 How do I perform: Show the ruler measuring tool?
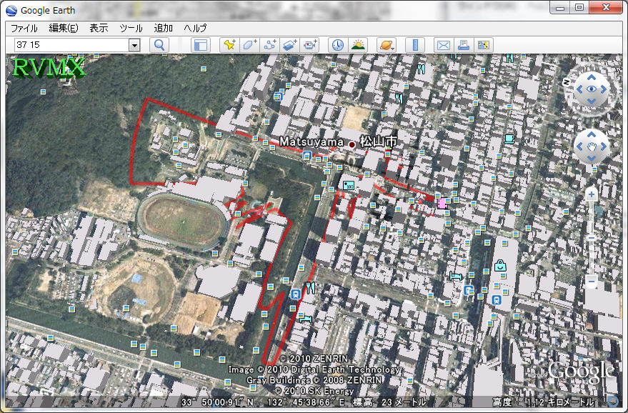tap(414, 45)
